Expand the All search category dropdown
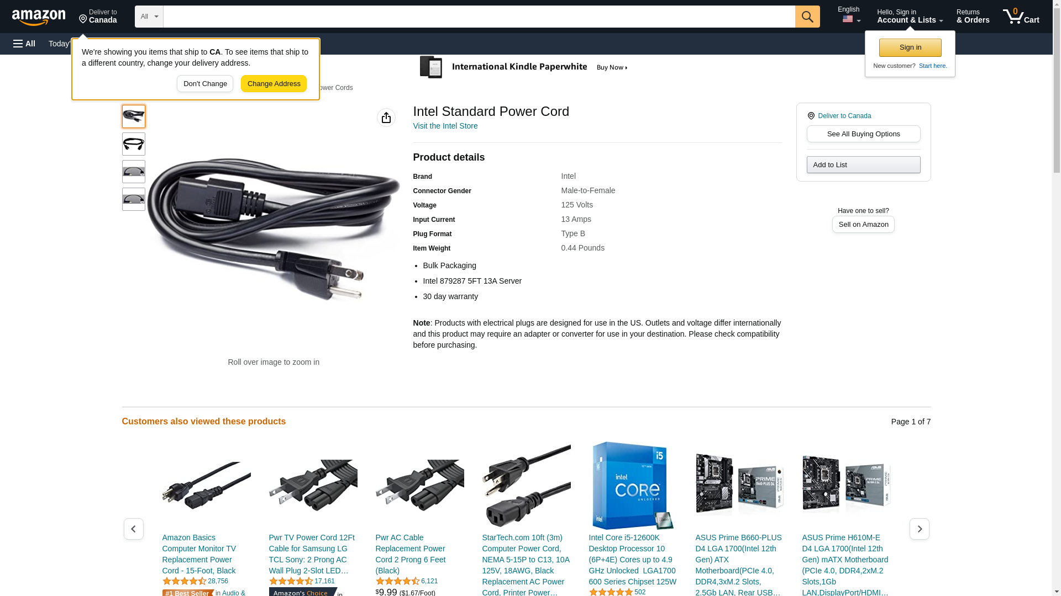1061x596 pixels. (x=149, y=17)
